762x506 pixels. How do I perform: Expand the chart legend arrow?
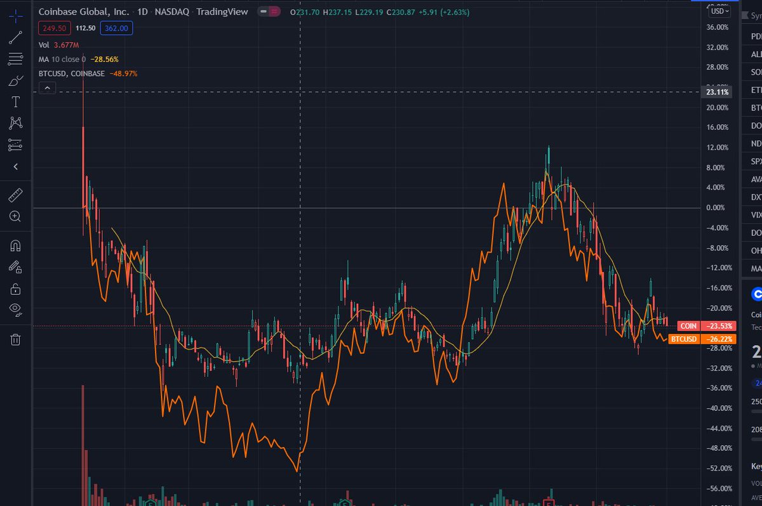[47, 88]
